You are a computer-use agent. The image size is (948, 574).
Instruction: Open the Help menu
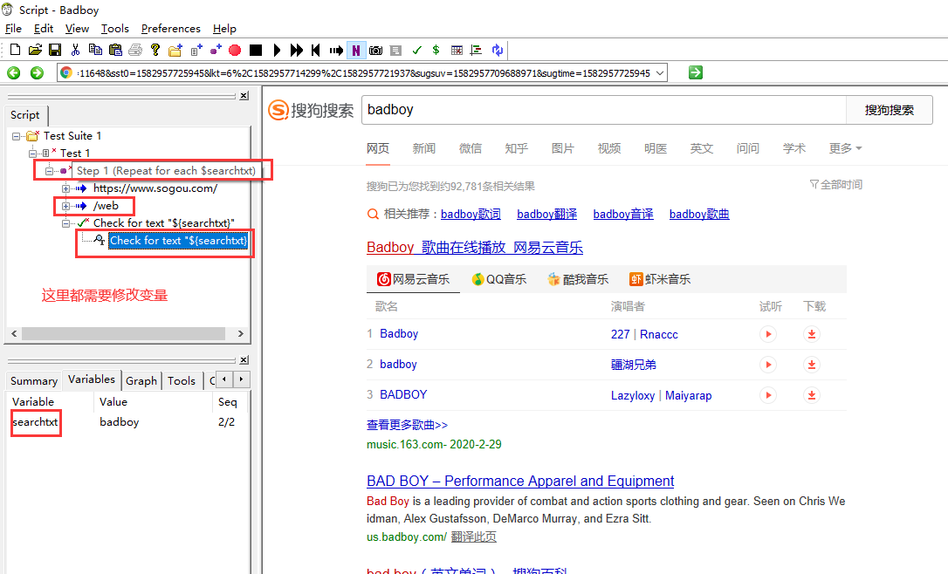(224, 29)
